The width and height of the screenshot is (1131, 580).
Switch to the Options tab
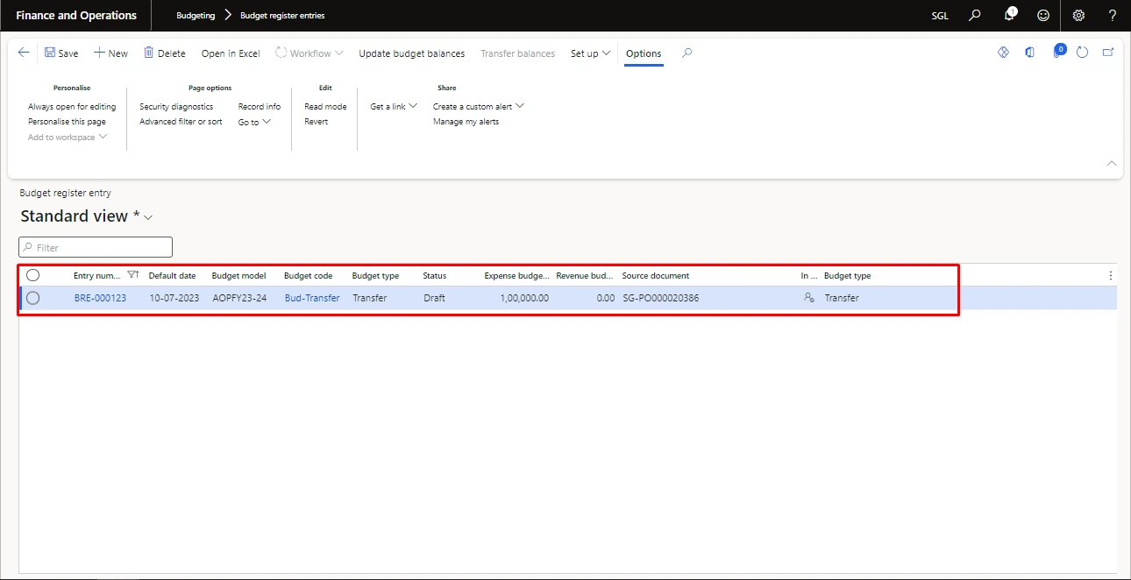click(x=644, y=53)
